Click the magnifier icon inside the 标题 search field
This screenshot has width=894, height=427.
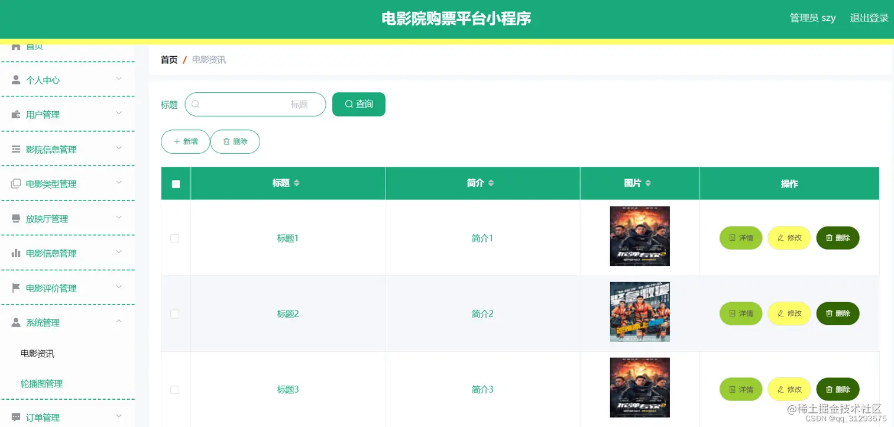196,104
